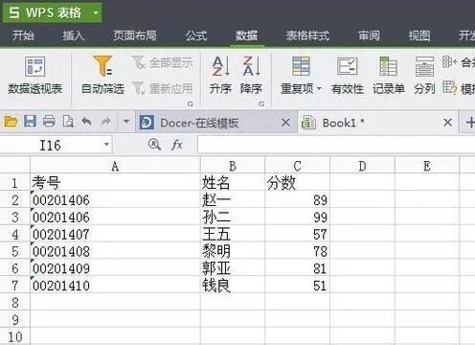Open the 公式 tab

click(196, 35)
